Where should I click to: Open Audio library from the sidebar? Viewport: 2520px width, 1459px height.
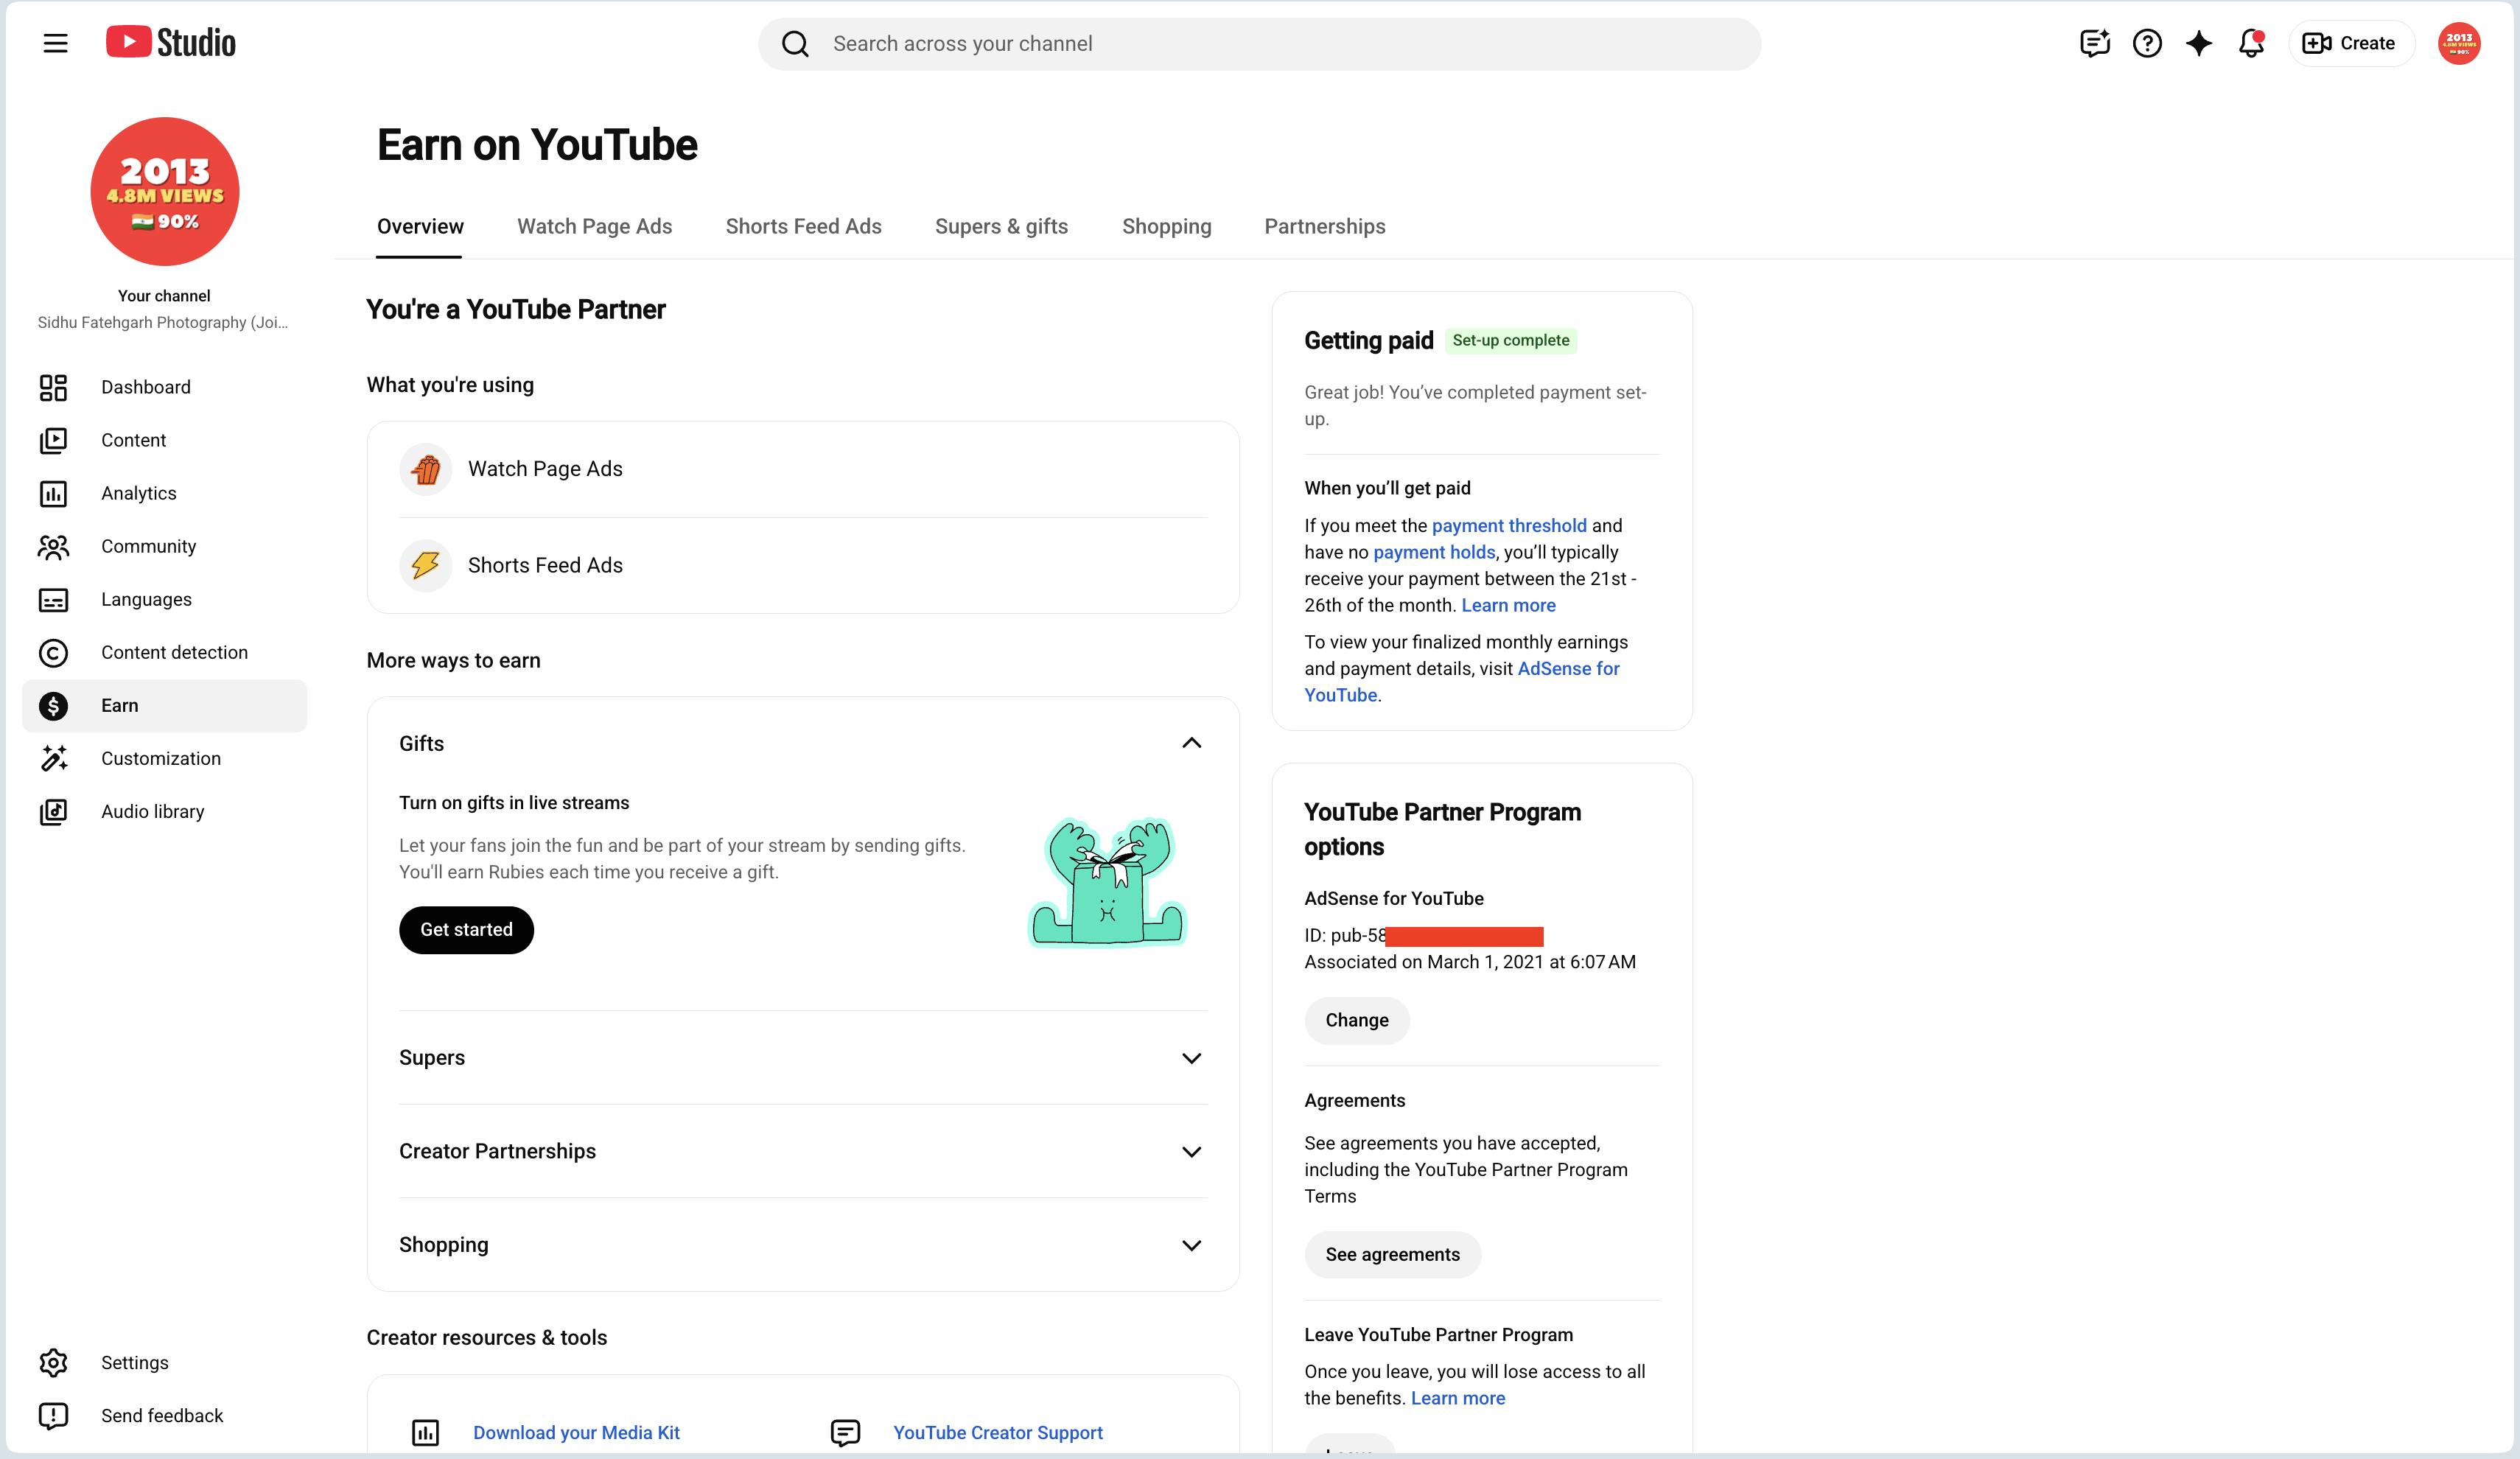tap(164, 811)
